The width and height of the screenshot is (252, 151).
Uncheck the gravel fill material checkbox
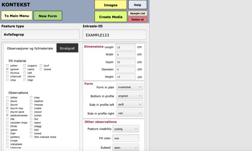pos(7,69)
